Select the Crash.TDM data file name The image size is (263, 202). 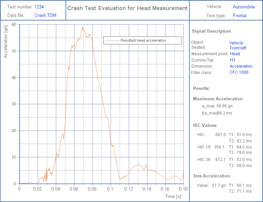45,15
